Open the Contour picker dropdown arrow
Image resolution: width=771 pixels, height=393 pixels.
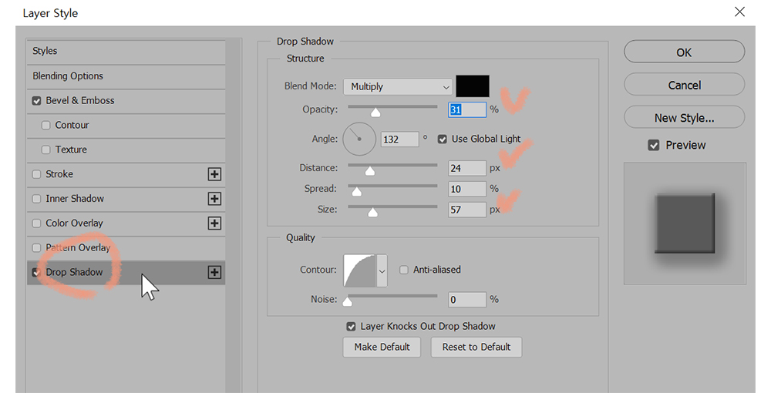click(x=382, y=270)
